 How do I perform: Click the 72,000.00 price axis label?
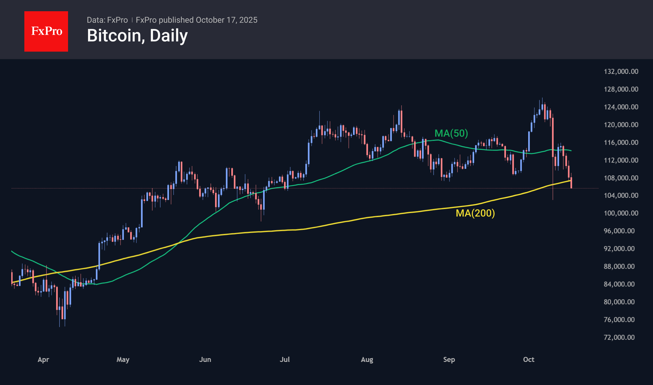[619, 337]
